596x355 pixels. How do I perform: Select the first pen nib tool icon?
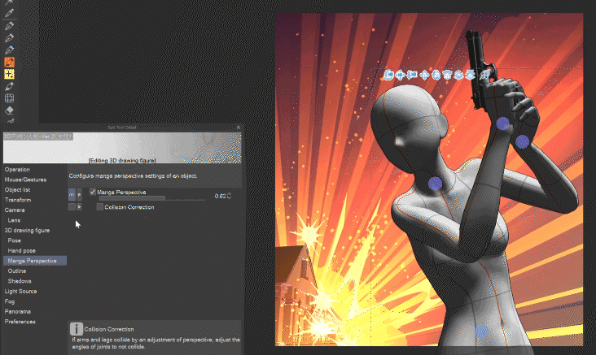tap(9, 26)
